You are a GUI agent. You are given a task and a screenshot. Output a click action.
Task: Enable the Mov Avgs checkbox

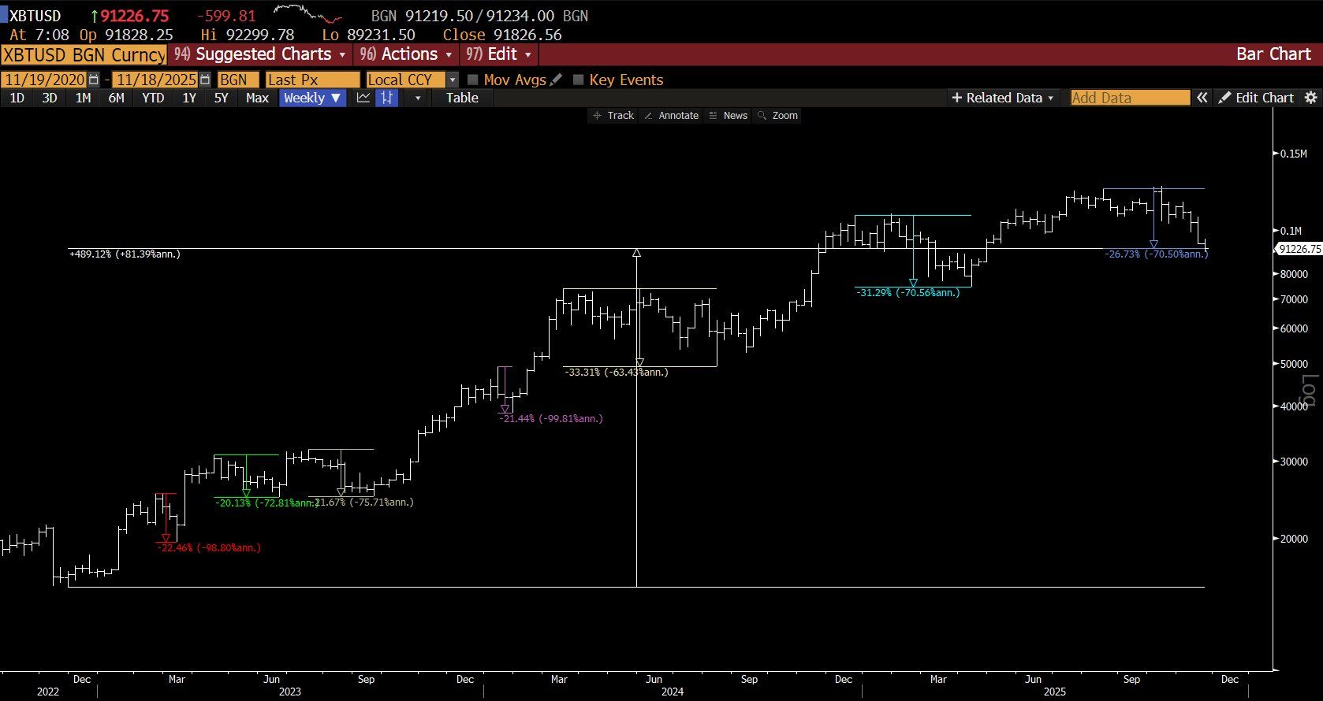pyautogui.click(x=473, y=80)
